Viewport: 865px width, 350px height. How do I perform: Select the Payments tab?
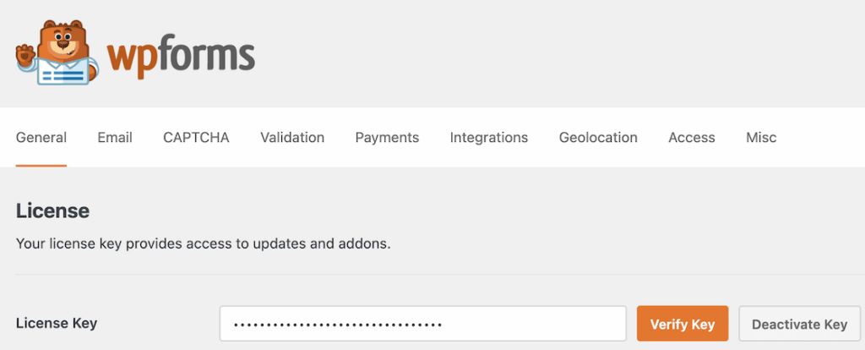click(387, 138)
